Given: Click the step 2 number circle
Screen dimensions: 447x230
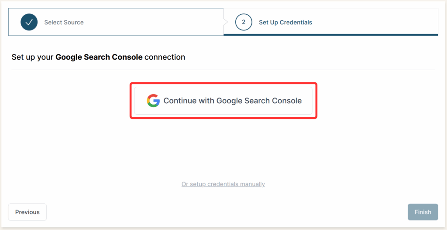Looking at the screenshot, I should 244,22.
